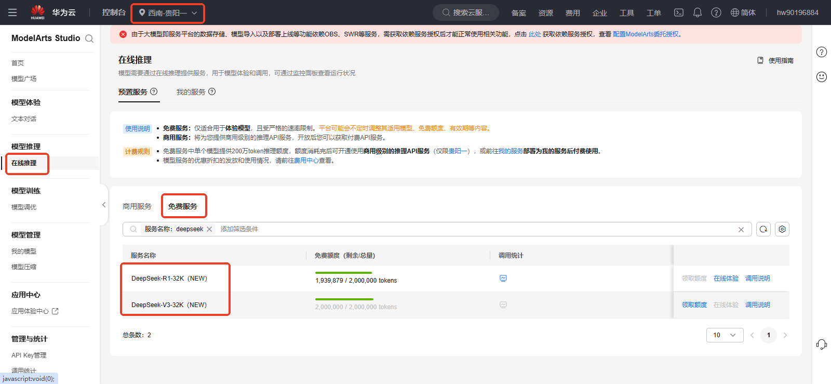The height and width of the screenshot is (384, 831).
Task: Dismiss the red error alert icon
Action: 123,34
